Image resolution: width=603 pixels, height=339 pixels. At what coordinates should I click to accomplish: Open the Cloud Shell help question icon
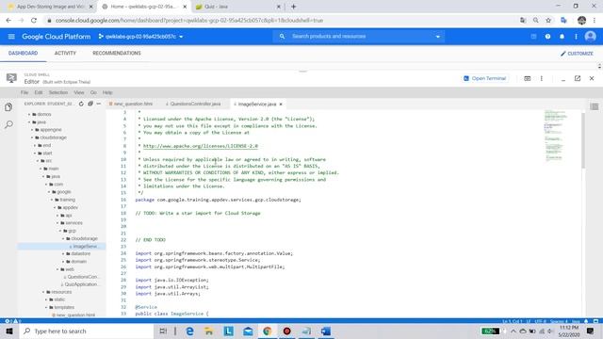[547, 37]
